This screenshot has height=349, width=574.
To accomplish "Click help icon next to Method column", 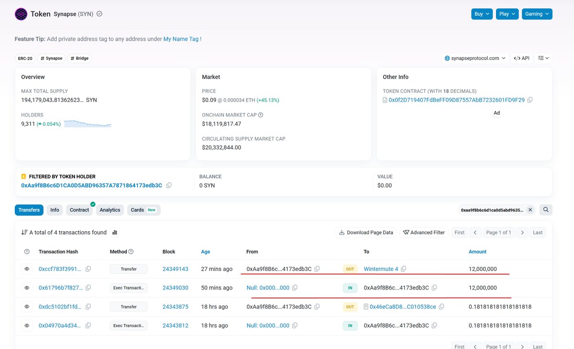I will point(131,252).
